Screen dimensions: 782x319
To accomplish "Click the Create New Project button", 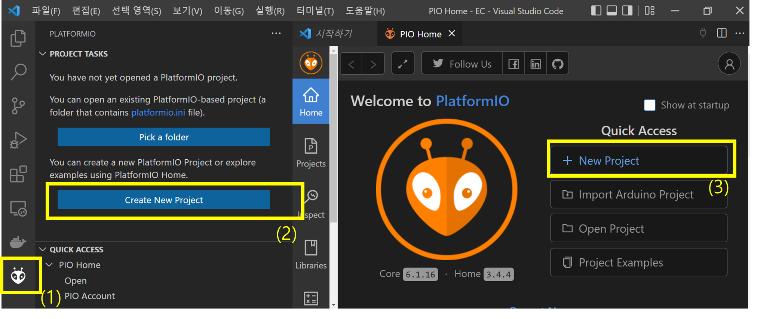I will tap(164, 200).
